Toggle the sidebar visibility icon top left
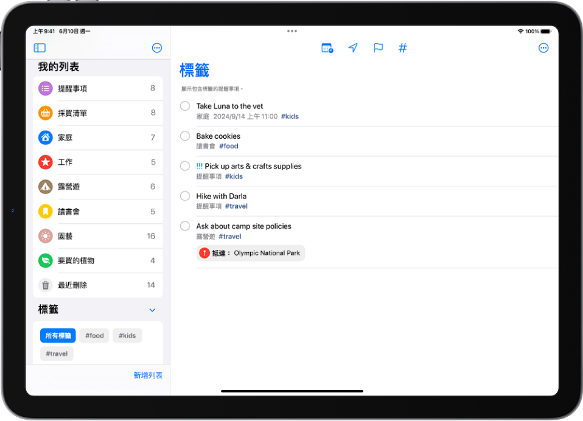The width and height of the screenshot is (583, 421). pos(40,48)
